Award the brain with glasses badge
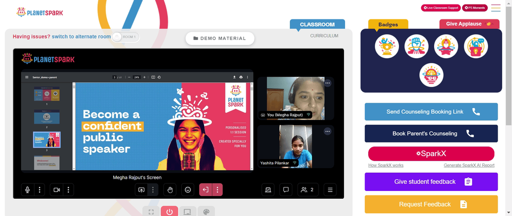 (431, 75)
